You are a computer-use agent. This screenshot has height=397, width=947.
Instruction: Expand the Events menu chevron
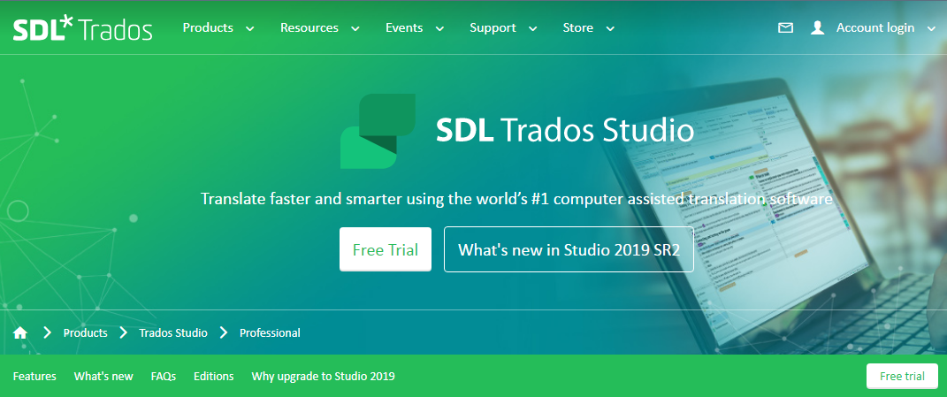(x=439, y=28)
